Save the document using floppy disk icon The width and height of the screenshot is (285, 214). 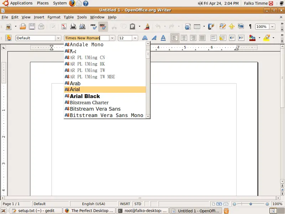coord(32,26)
